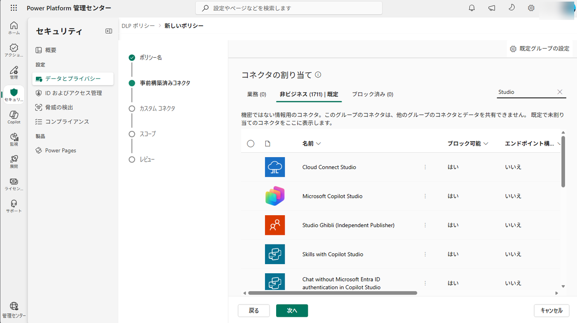Click scrollbar down arrow of connector list
Image resolution: width=577 pixels, height=323 pixels.
tap(563, 286)
